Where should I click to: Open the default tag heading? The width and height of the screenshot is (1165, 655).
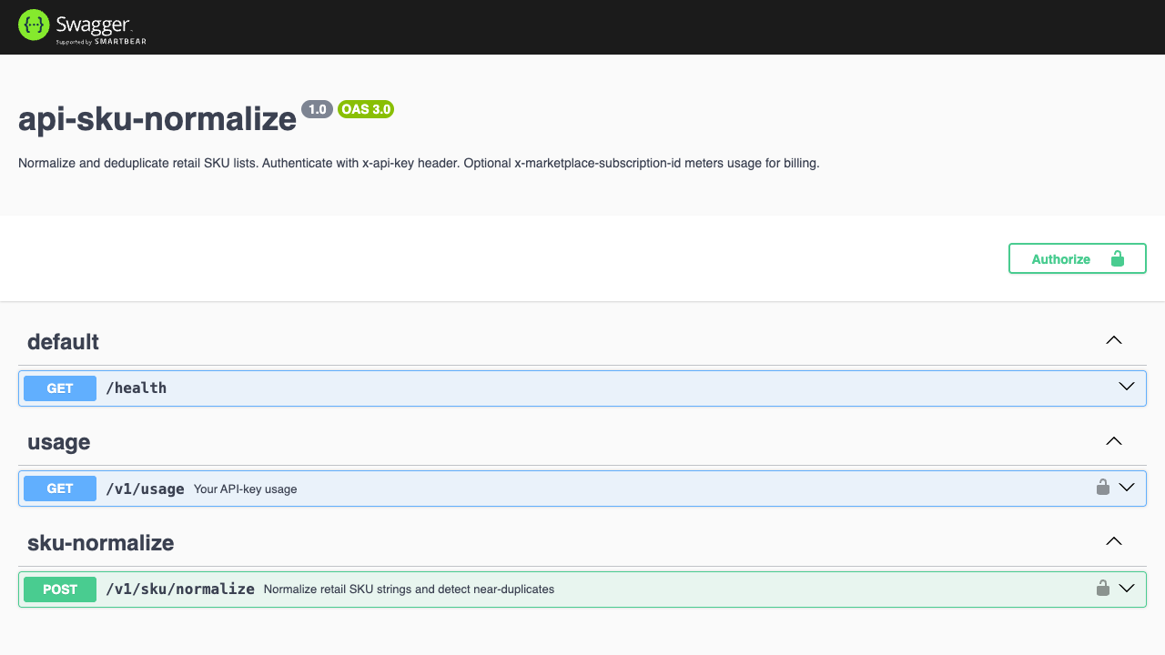point(63,342)
